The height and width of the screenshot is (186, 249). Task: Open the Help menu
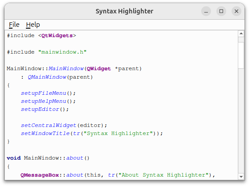[33, 25]
